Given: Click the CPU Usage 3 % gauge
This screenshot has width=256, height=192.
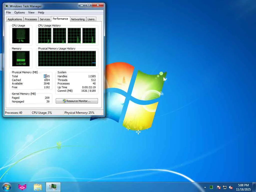Looking at the screenshot, I should [21, 35].
